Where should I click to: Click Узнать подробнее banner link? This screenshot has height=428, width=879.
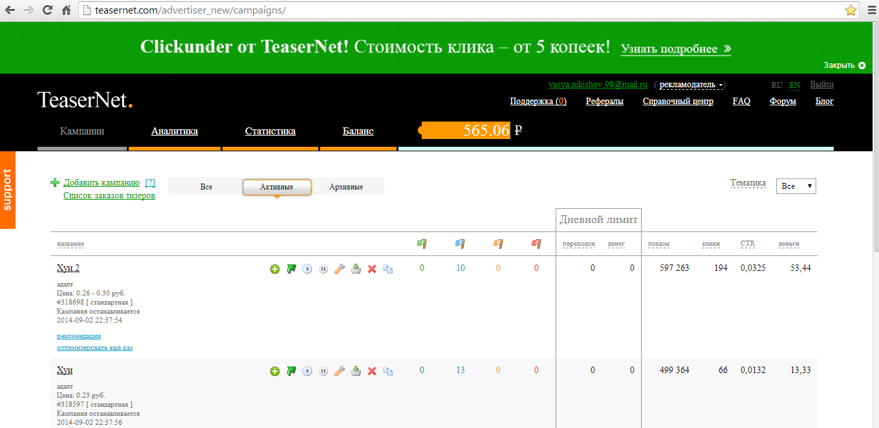676,49
